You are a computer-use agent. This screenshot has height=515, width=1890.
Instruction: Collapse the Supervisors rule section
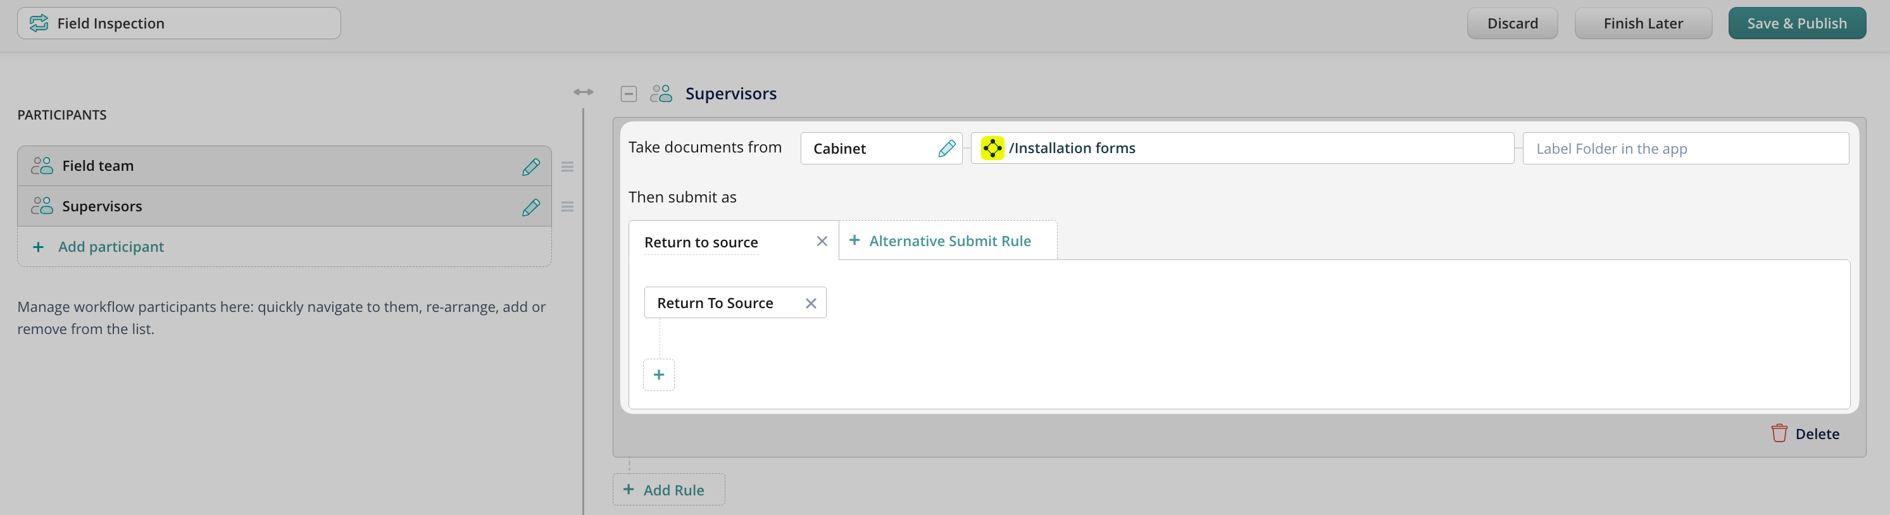[x=628, y=94]
